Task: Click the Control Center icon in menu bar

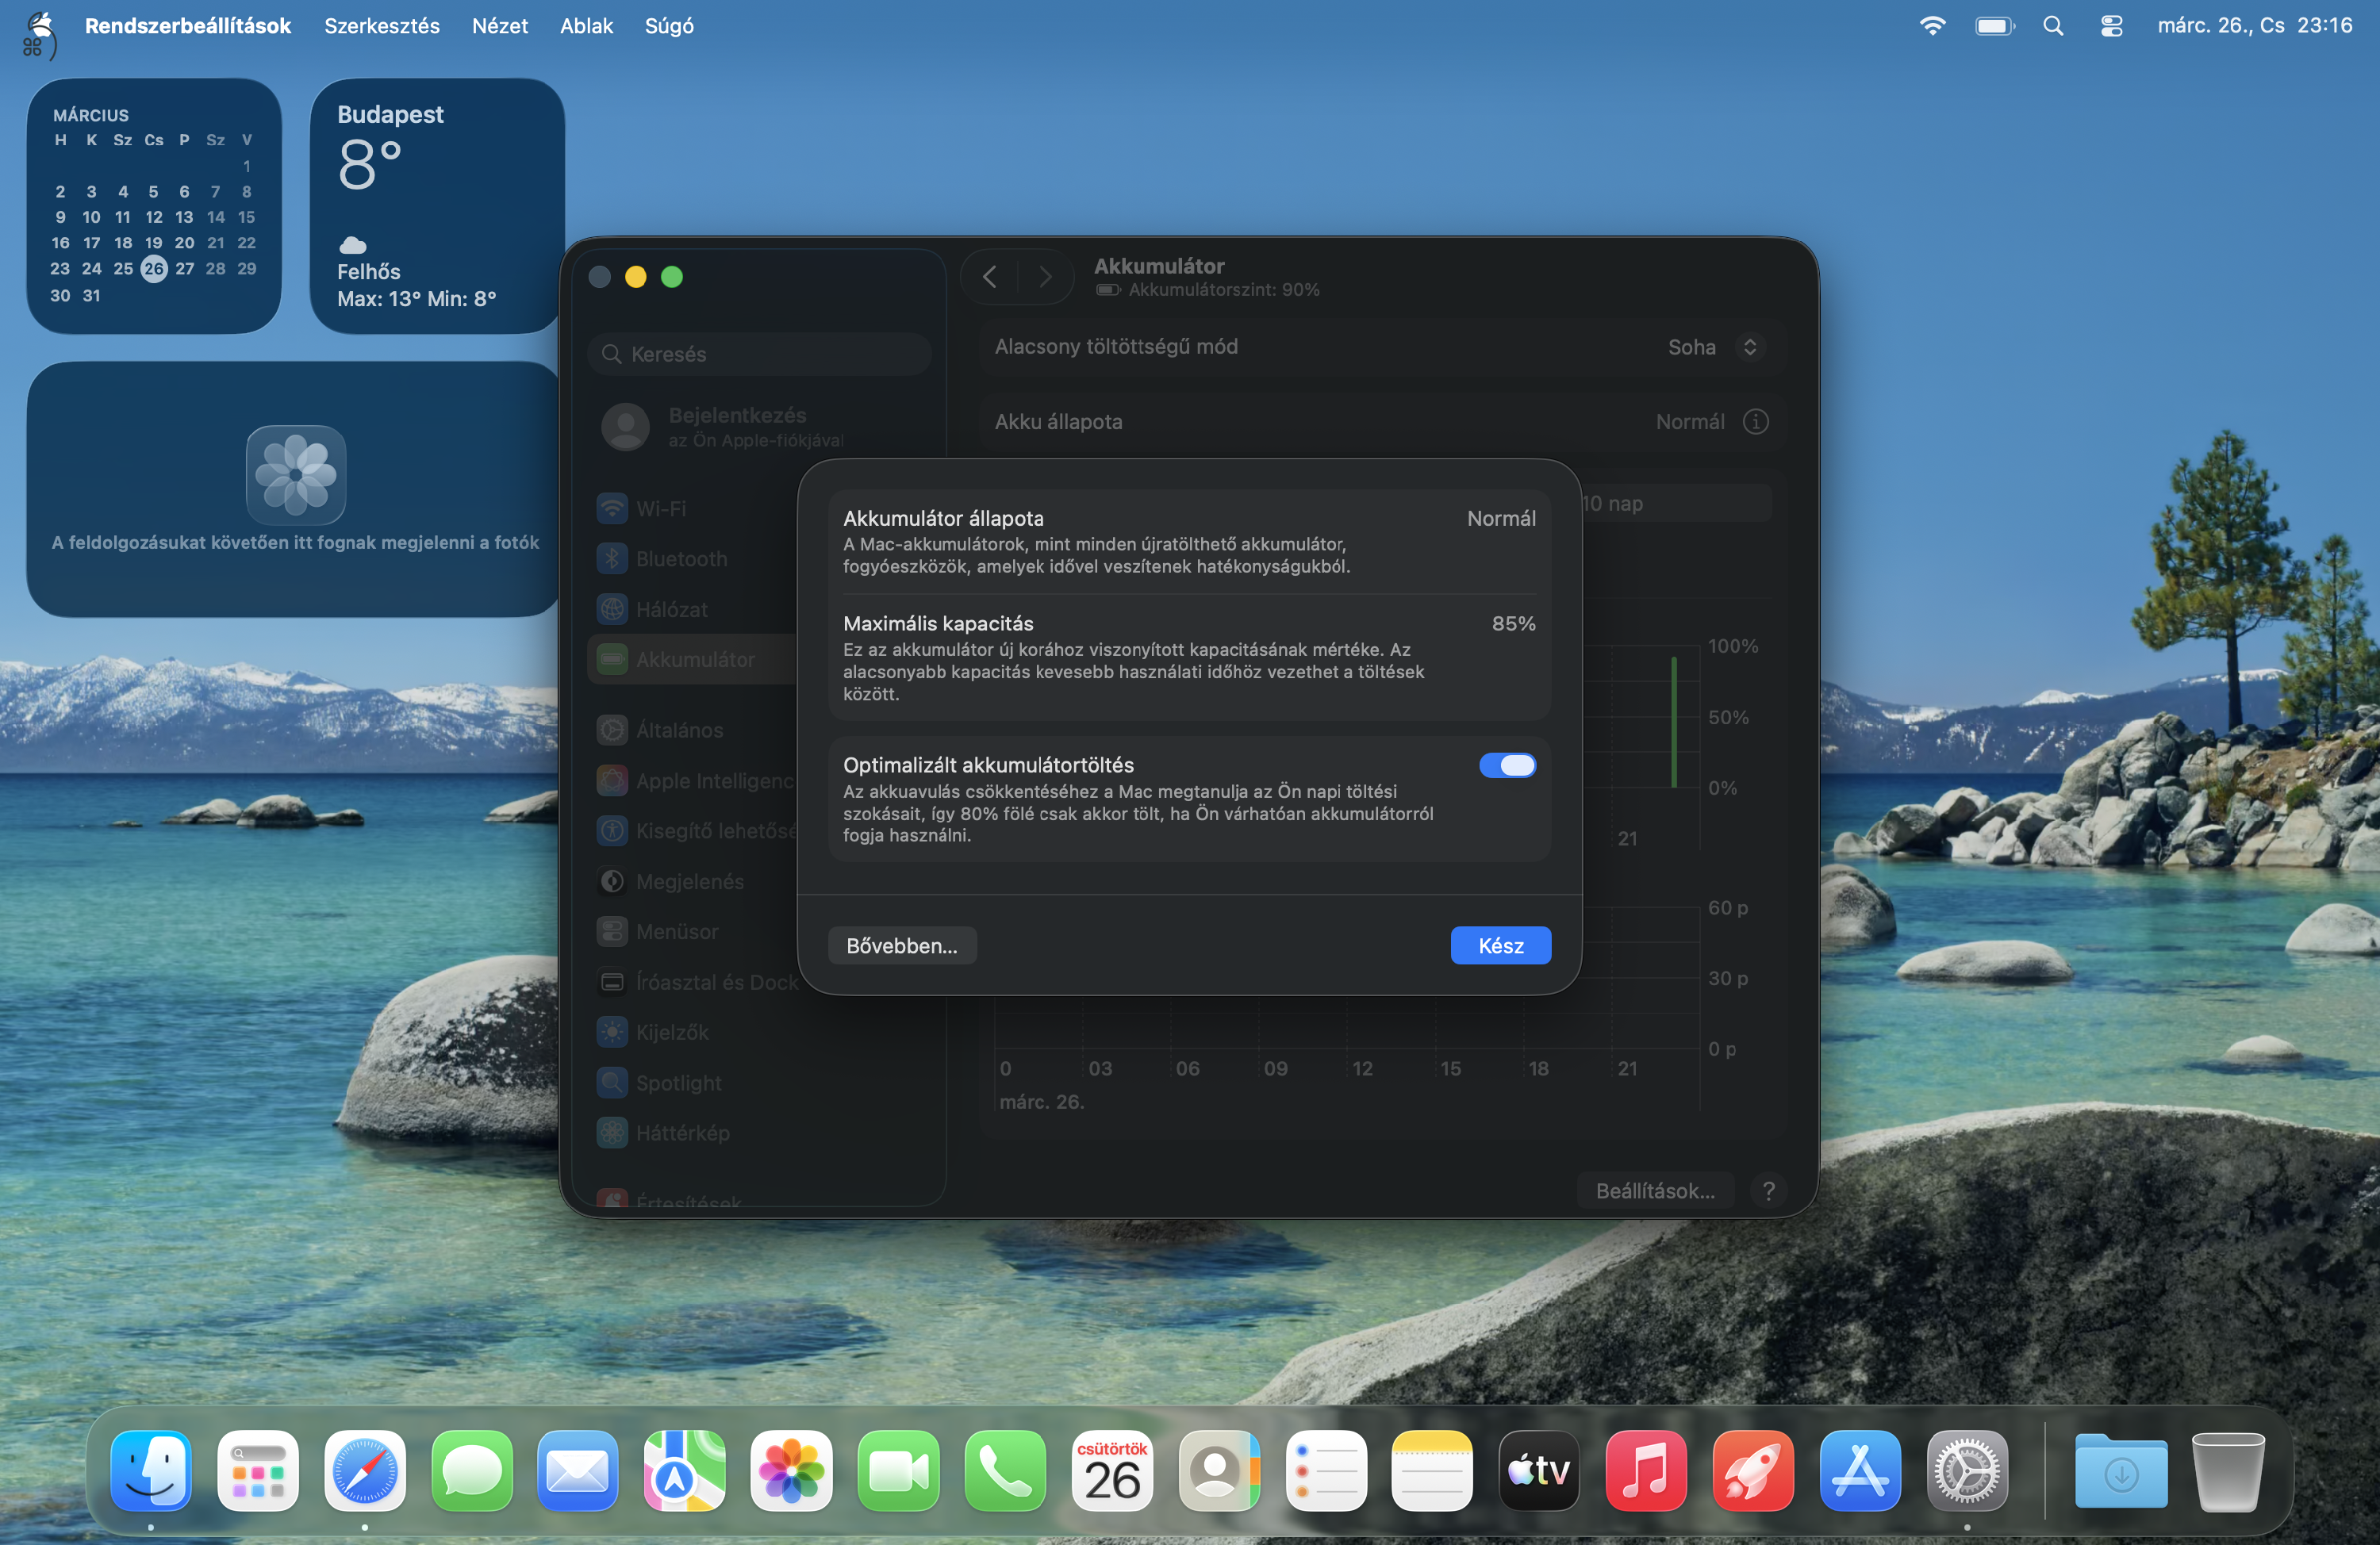Action: click(2111, 25)
